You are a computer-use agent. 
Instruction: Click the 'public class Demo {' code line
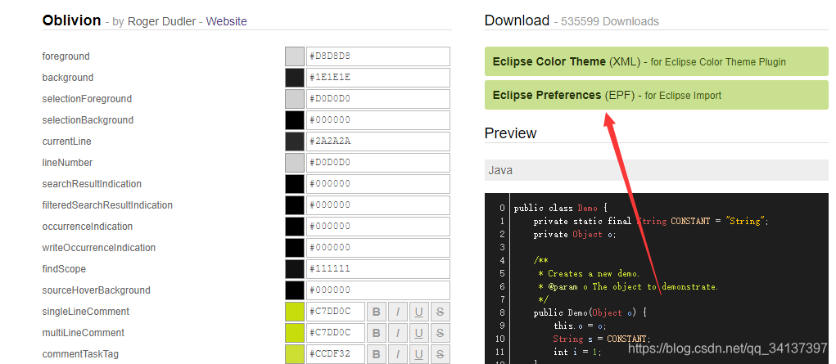561,208
